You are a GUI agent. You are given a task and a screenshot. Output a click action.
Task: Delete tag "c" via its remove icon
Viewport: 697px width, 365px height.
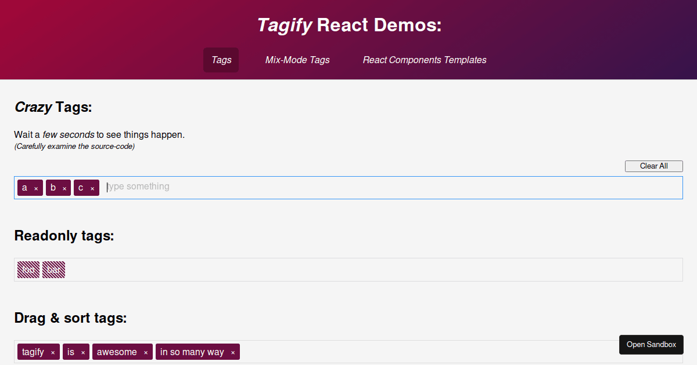click(x=93, y=188)
